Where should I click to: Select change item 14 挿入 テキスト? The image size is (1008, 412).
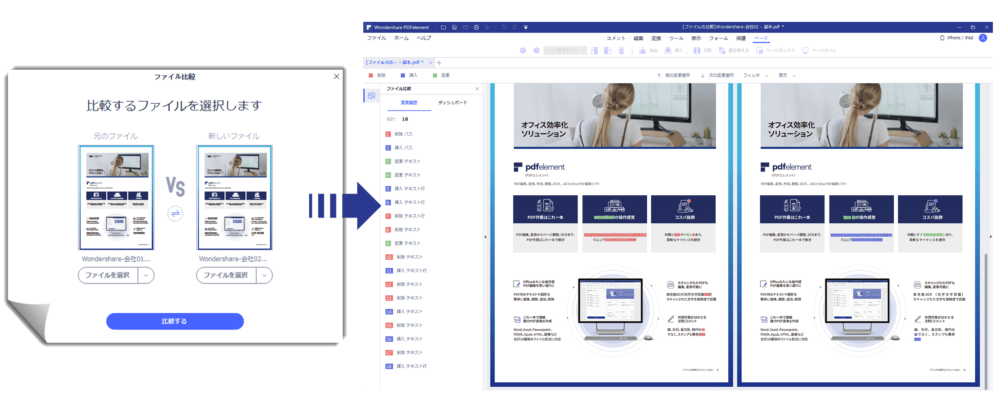tap(404, 312)
